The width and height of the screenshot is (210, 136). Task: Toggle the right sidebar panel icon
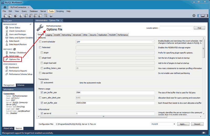click(206, 16)
